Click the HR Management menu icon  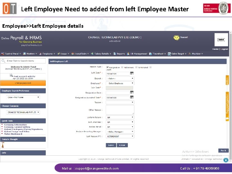click(x=128, y=54)
